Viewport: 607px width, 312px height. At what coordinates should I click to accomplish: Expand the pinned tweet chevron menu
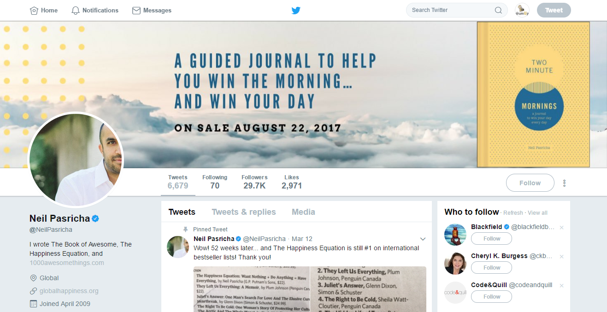(x=423, y=239)
